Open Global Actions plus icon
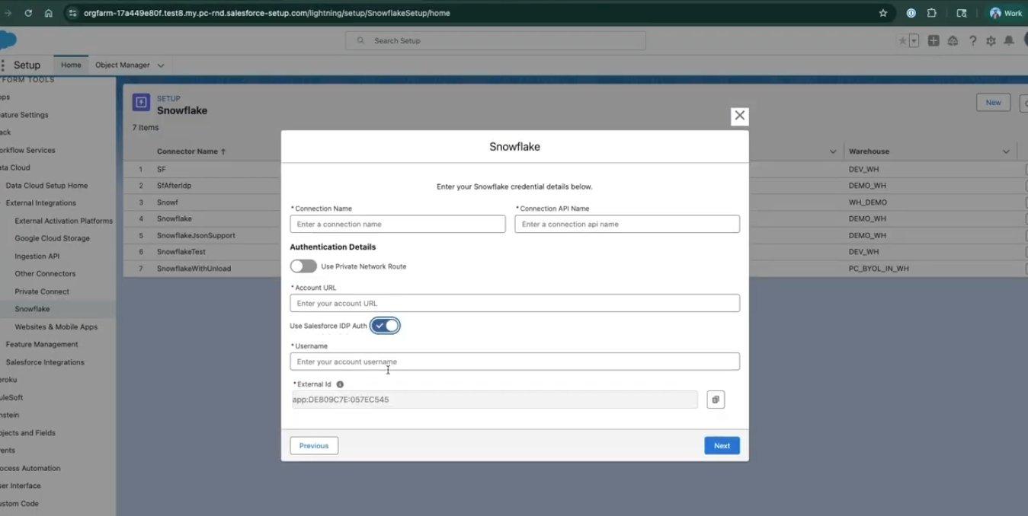Image resolution: width=1028 pixels, height=516 pixels. click(x=934, y=40)
